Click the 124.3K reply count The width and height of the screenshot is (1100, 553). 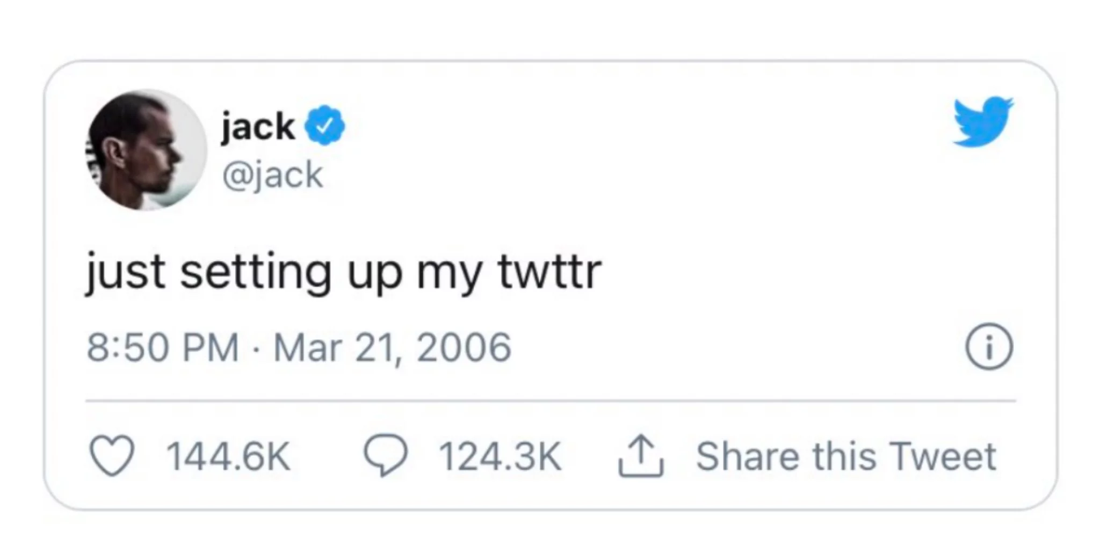(x=501, y=457)
